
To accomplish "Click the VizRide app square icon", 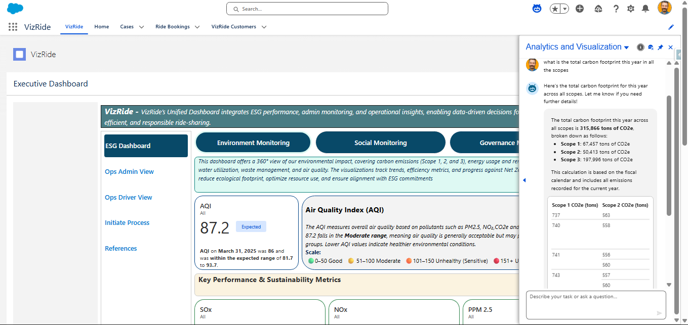I will pyautogui.click(x=19, y=54).
